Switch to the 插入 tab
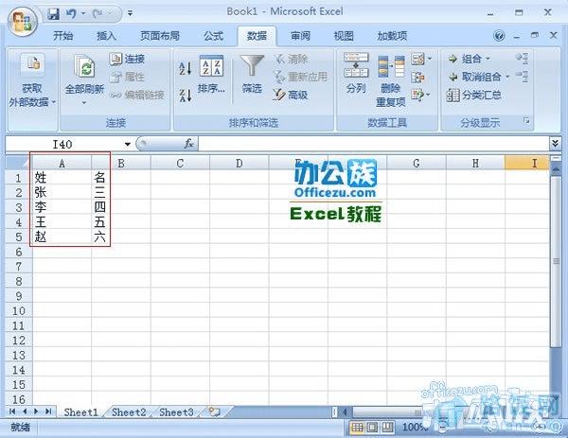Screen dimensions: 568x438 [x=106, y=36]
